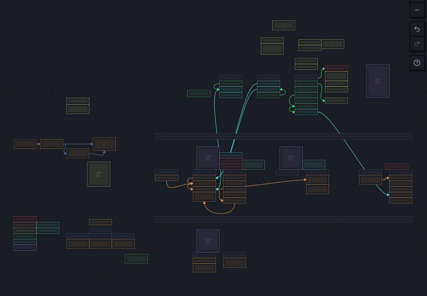Open the help question mark button
Screen dimensions: 427x296
[x=417, y=63]
